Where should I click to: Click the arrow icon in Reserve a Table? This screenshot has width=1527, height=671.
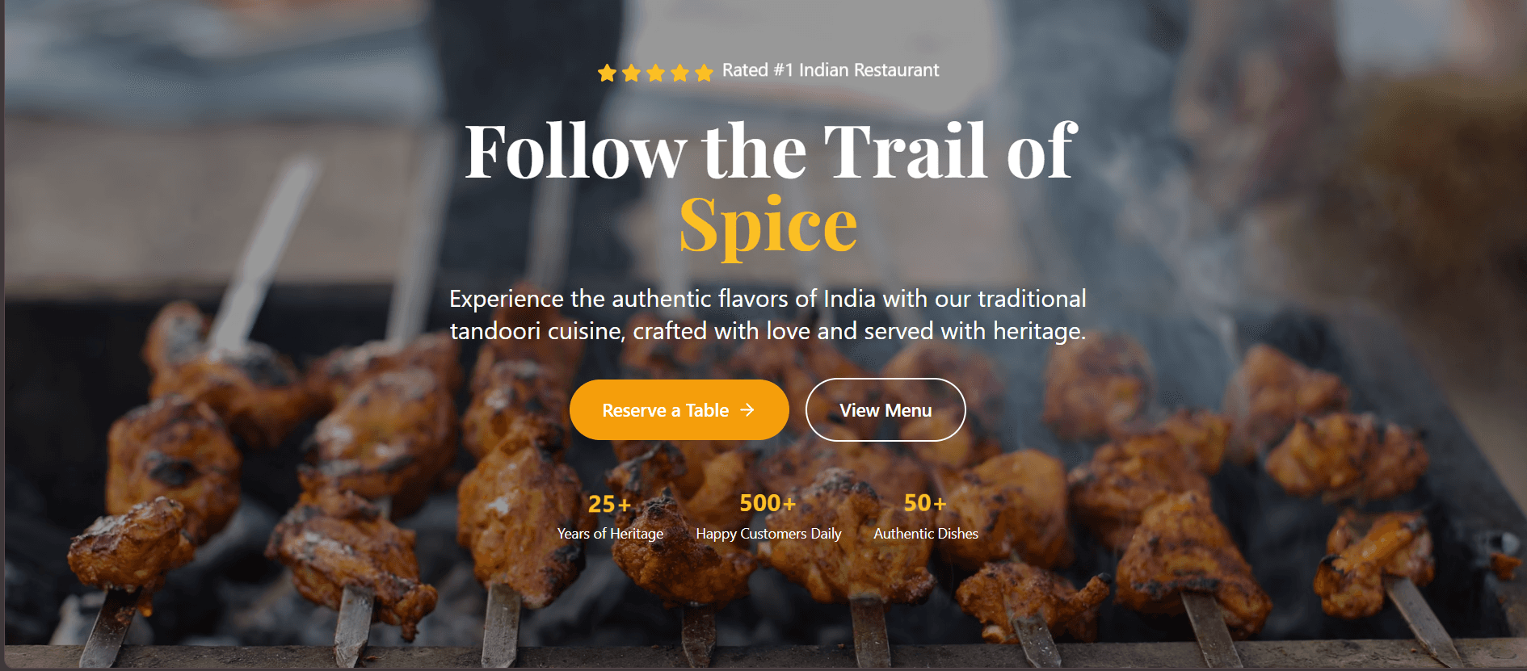click(747, 410)
